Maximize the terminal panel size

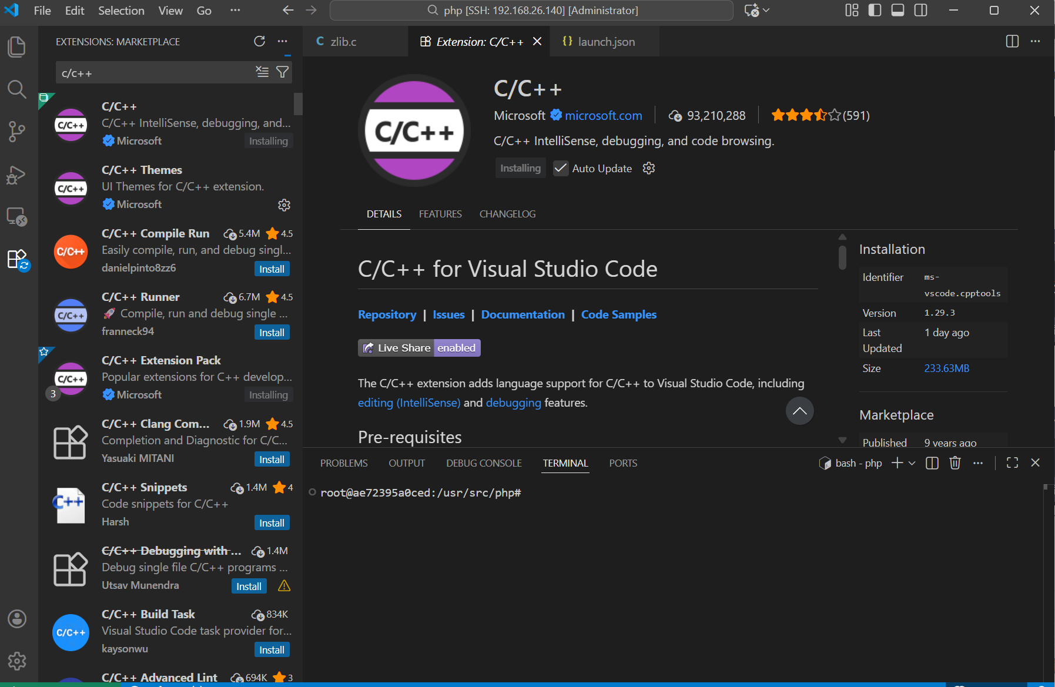[1012, 463]
